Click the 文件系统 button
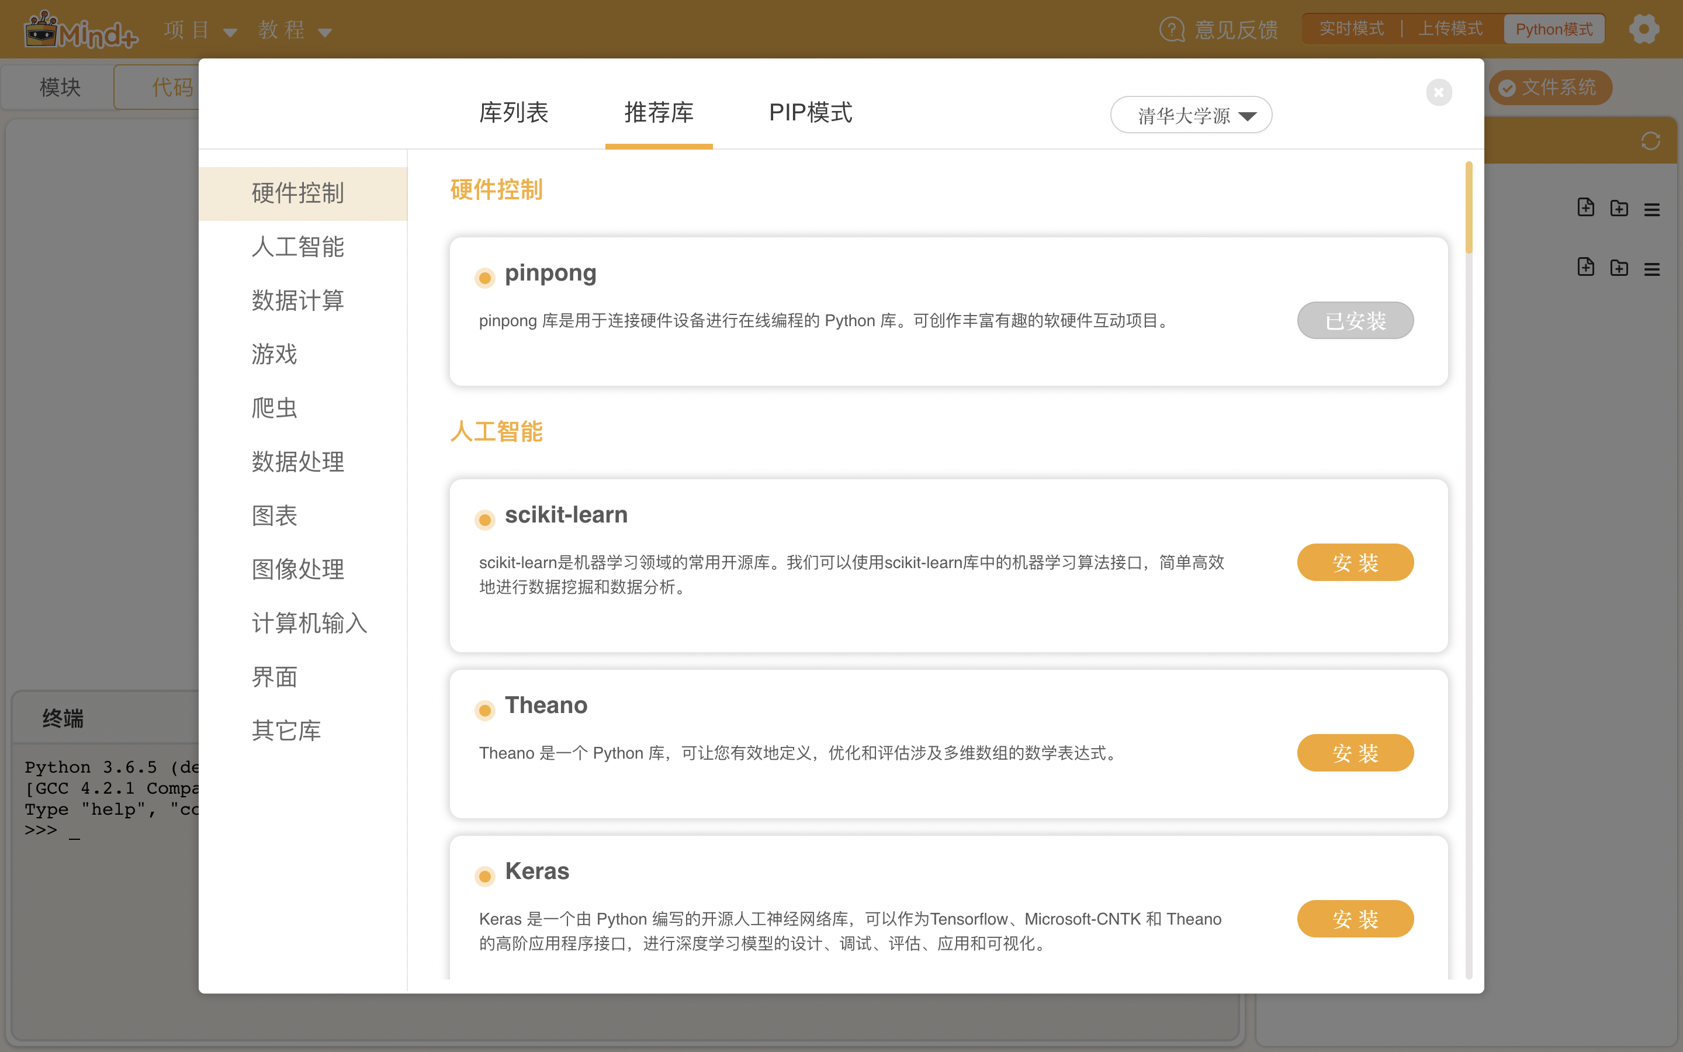 pyautogui.click(x=1550, y=88)
